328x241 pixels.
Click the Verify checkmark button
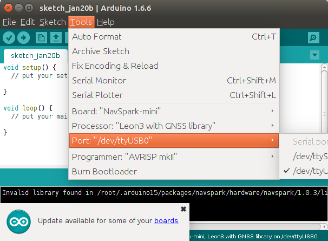(x=9, y=38)
